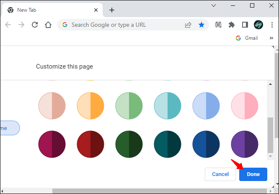Open the Chrome three-dot menu
The width and height of the screenshot is (279, 194).
pos(271,25)
